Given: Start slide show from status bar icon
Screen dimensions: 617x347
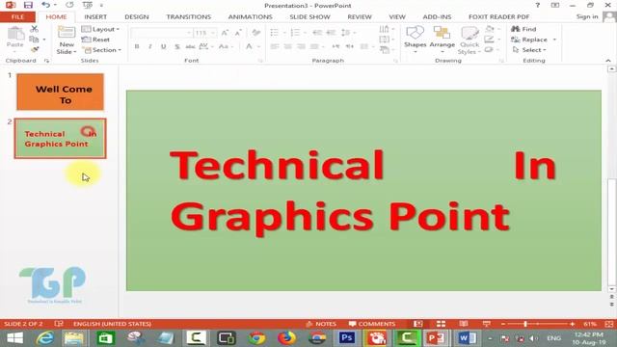Looking at the screenshot, I should 486,324.
